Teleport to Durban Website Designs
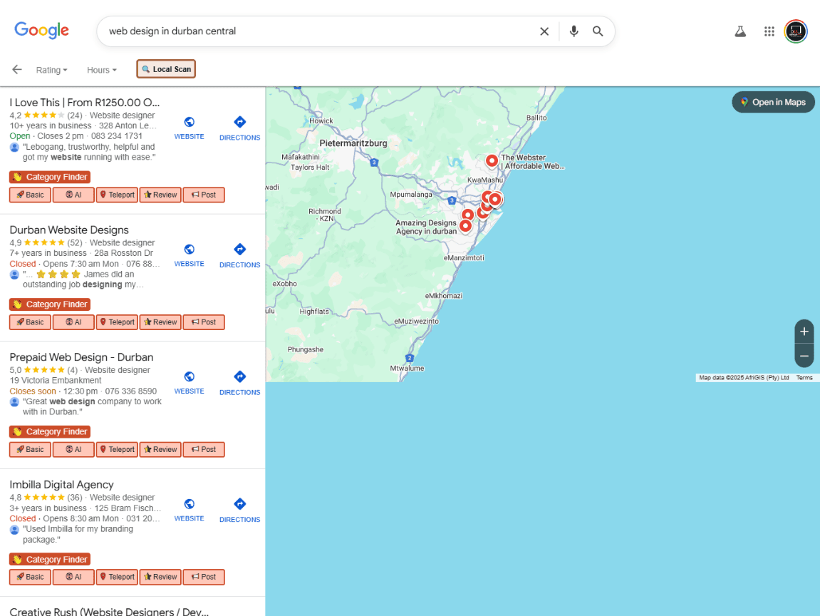Image resolution: width=820 pixels, height=616 pixels. click(x=117, y=322)
